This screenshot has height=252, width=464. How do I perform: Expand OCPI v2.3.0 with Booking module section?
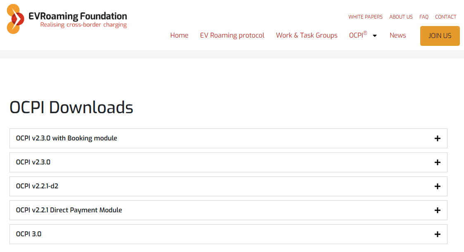click(x=228, y=138)
